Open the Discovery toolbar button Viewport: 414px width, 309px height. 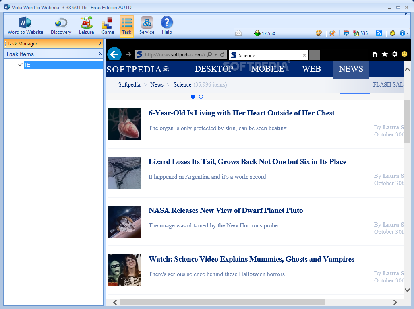pyautogui.click(x=61, y=26)
